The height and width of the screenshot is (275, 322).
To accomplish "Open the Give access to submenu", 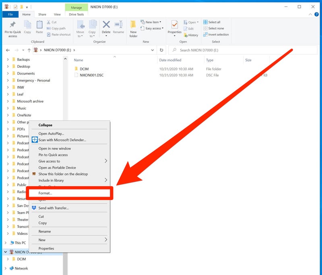I will pos(69,161).
